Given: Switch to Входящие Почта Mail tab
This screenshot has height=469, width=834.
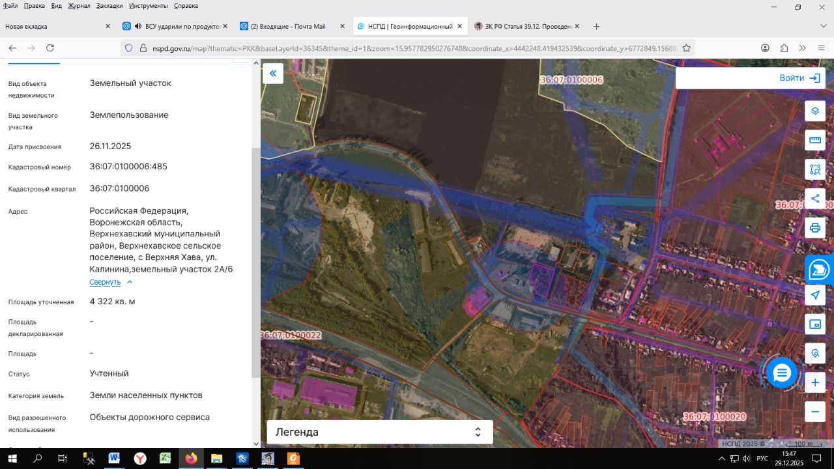Looking at the screenshot, I should click(292, 27).
